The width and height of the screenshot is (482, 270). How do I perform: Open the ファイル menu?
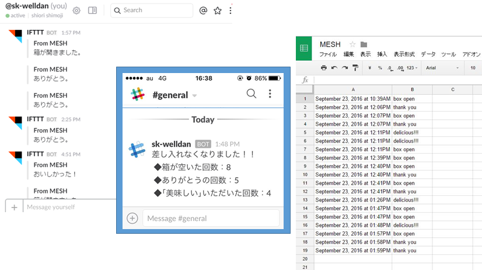click(x=328, y=54)
